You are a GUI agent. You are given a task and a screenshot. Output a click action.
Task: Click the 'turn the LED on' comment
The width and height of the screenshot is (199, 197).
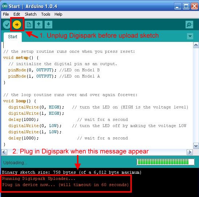130,107
